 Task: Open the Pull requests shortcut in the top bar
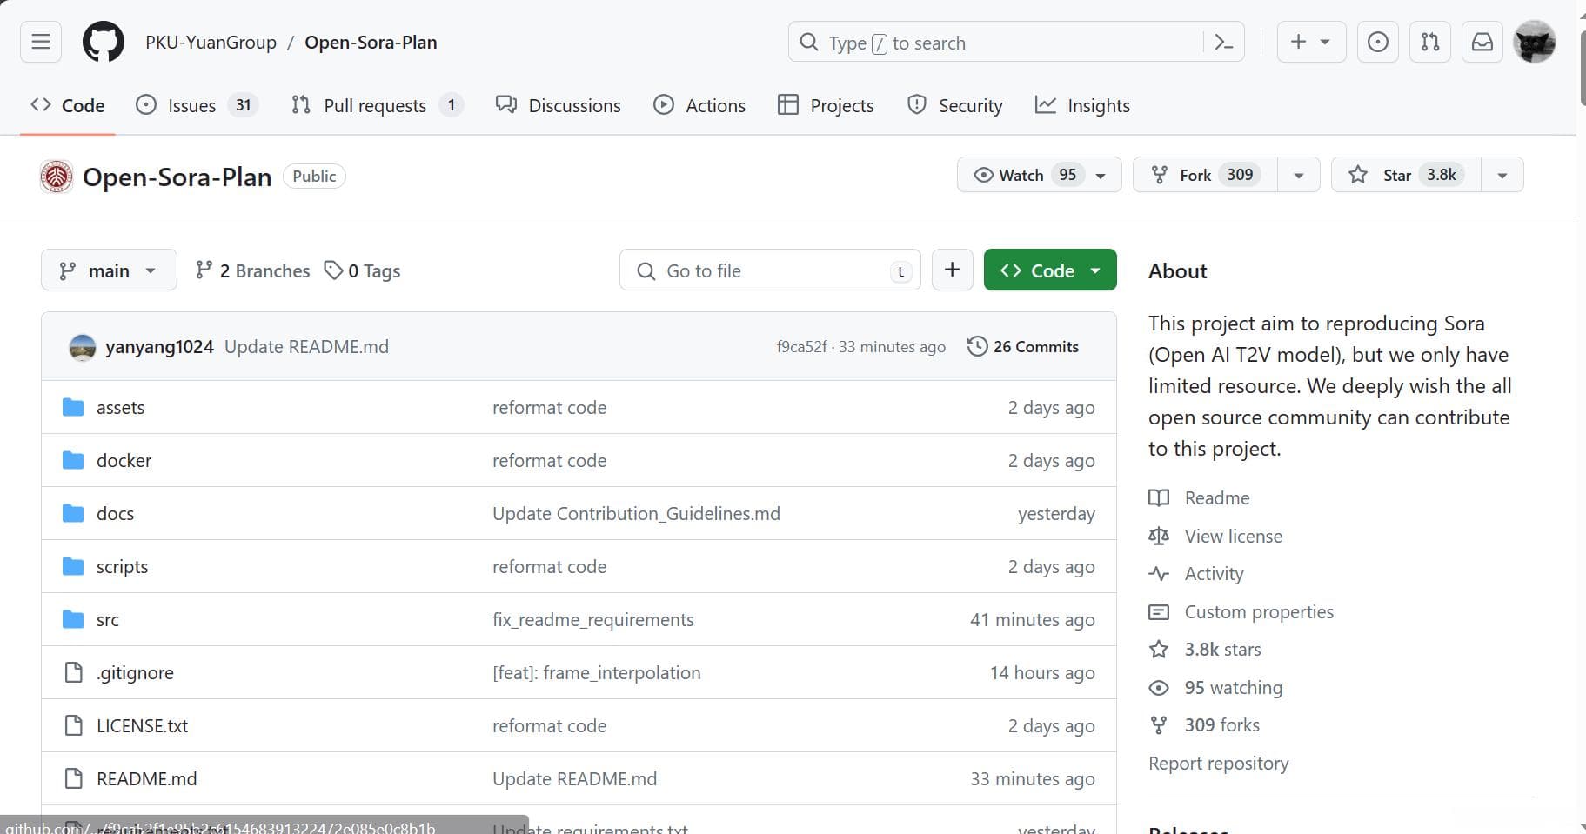coord(1430,42)
